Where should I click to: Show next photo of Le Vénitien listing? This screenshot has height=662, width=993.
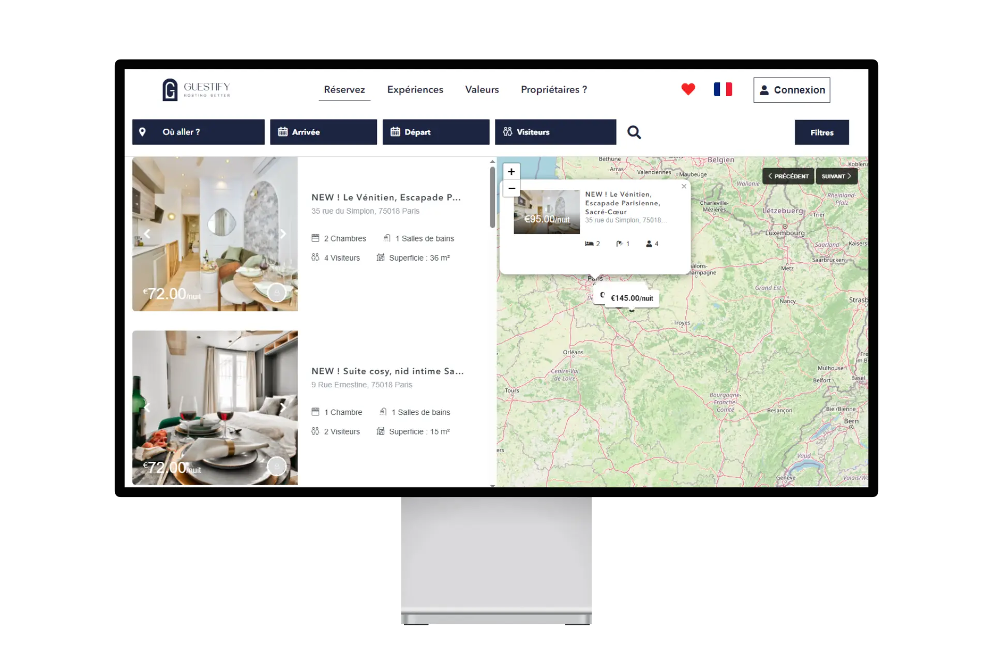[x=283, y=234]
